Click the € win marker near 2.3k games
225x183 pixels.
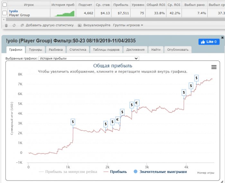coord(118,119)
